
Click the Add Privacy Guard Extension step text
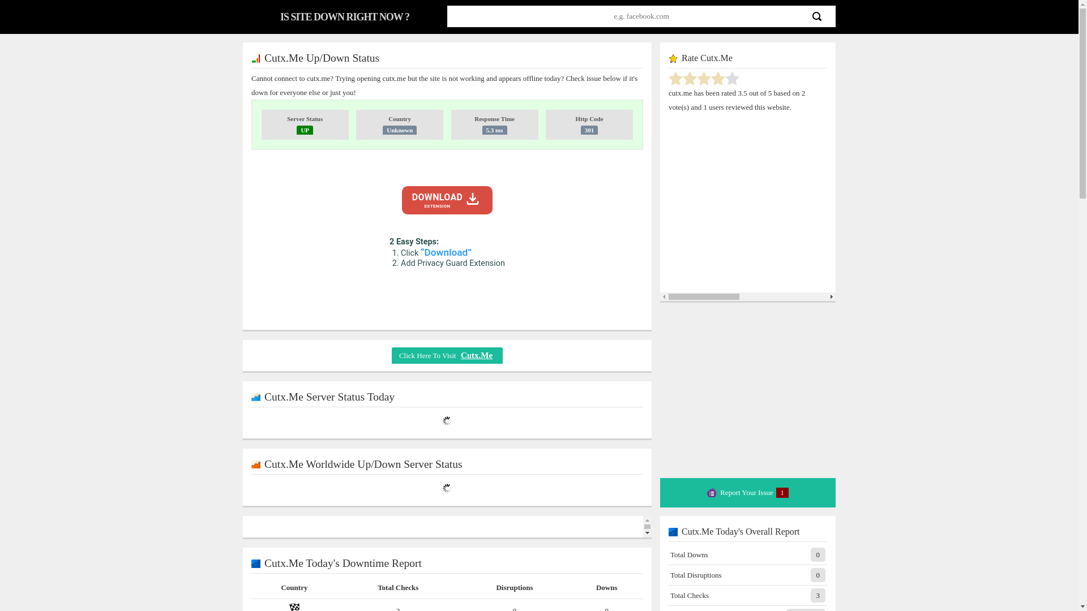[x=453, y=264]
